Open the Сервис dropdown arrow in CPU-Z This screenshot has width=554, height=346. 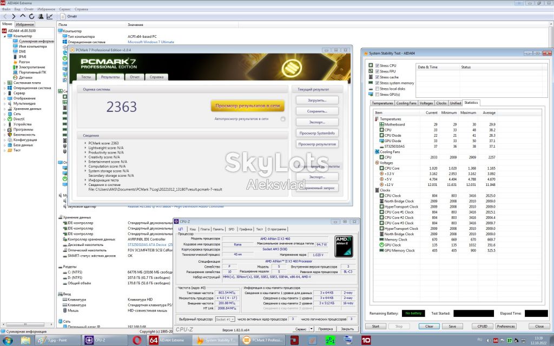(x=312, y=329)
